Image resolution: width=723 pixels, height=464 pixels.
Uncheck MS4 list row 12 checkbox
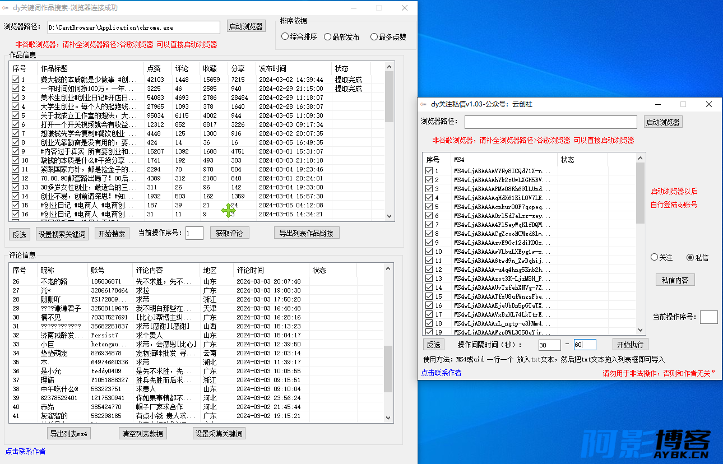pyautogui.click(x=429, y=270)
